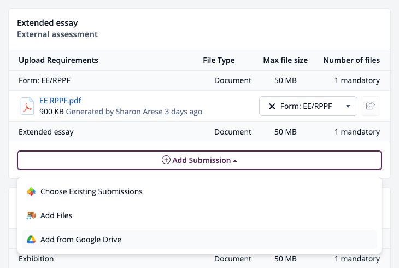Click the 'Form: EE/RPPF' requirement row label
Image resolution: width=399 pixels, height=268 pixels.
44,80
